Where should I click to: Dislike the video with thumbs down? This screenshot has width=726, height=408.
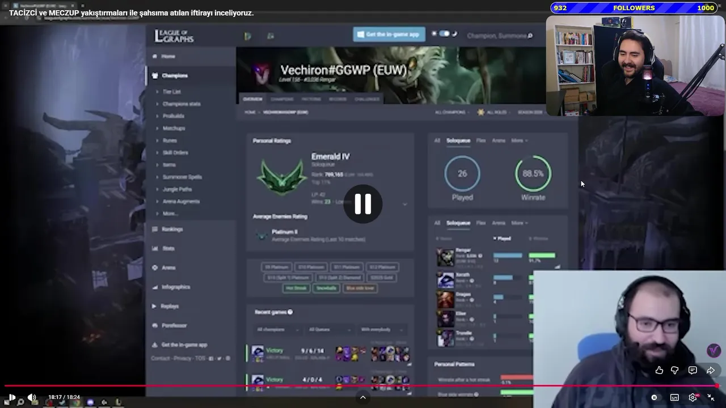pyautogui.click(x=675, y=370)
